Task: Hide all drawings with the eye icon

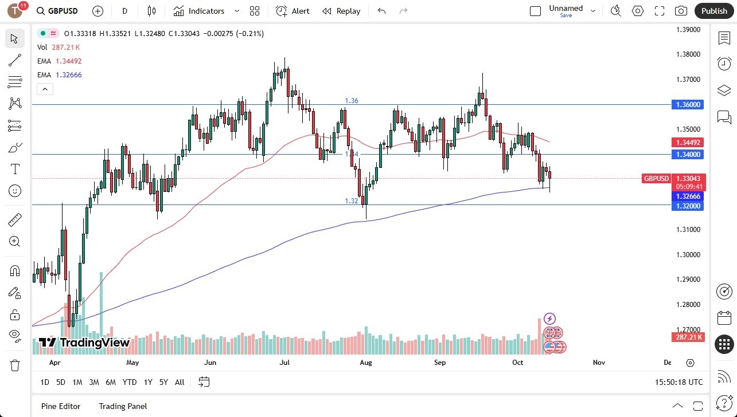Action: [x=14, y=336]
